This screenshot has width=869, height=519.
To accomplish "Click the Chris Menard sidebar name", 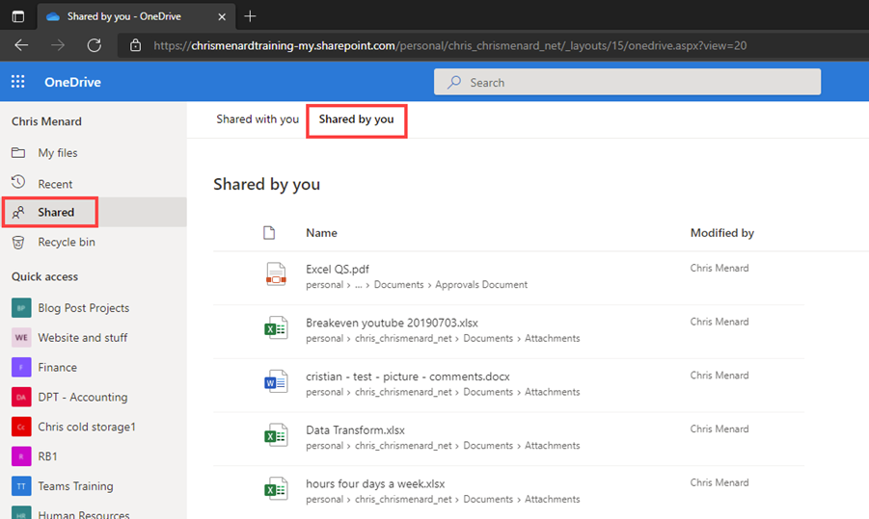I will [x=46, y=121].
